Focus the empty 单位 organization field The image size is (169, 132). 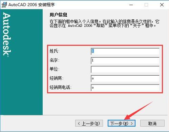point(125,70)
